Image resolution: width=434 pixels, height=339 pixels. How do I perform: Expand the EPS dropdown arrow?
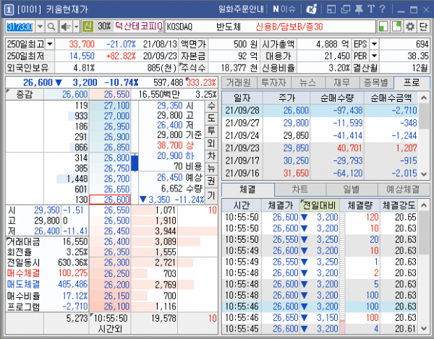(x=374, y=44)
